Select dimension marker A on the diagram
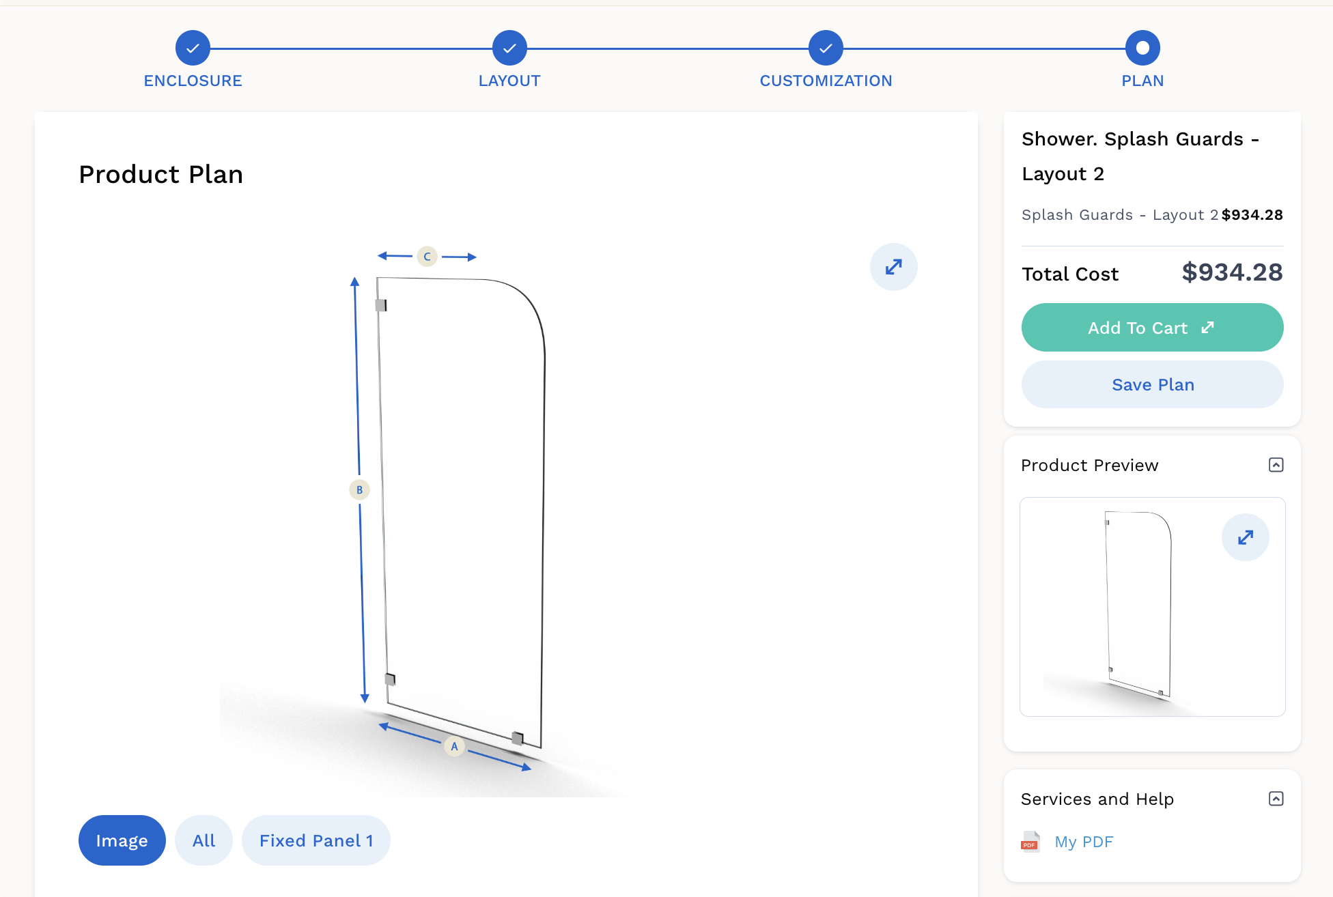 pyautogui.click(x=454, y=746)
